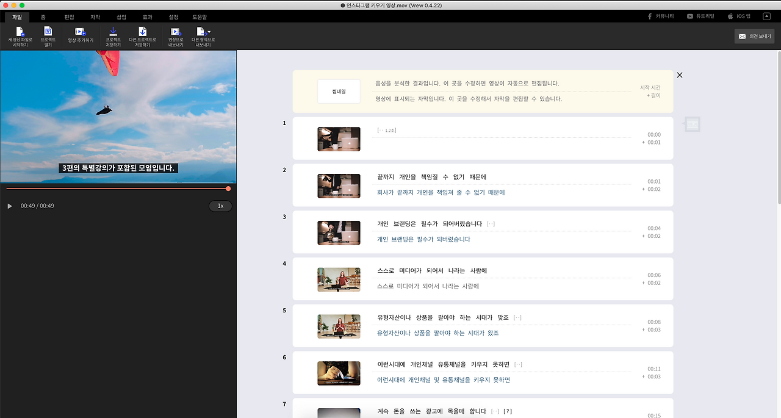The width and height of the screenshot is (781, 418).
Task: Switch to the 설정 tab
Action: (x=173, y=17)
